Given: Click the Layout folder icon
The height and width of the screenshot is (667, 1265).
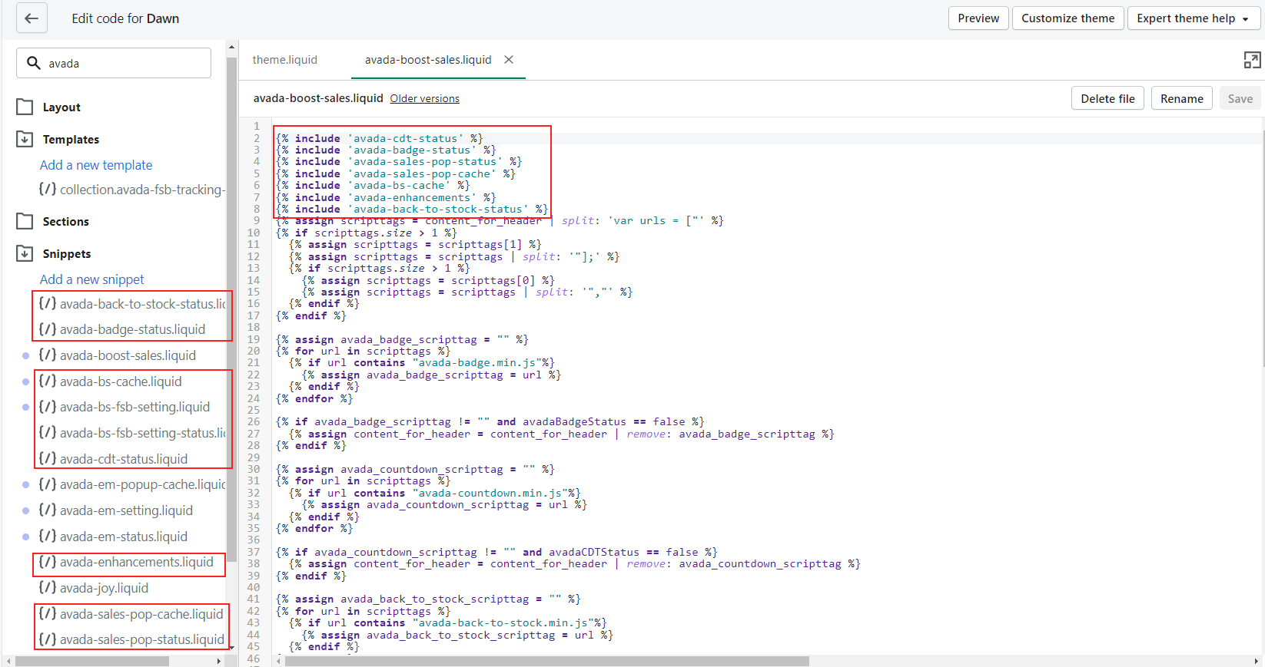Looking at the screenshot, I should 25,107.
